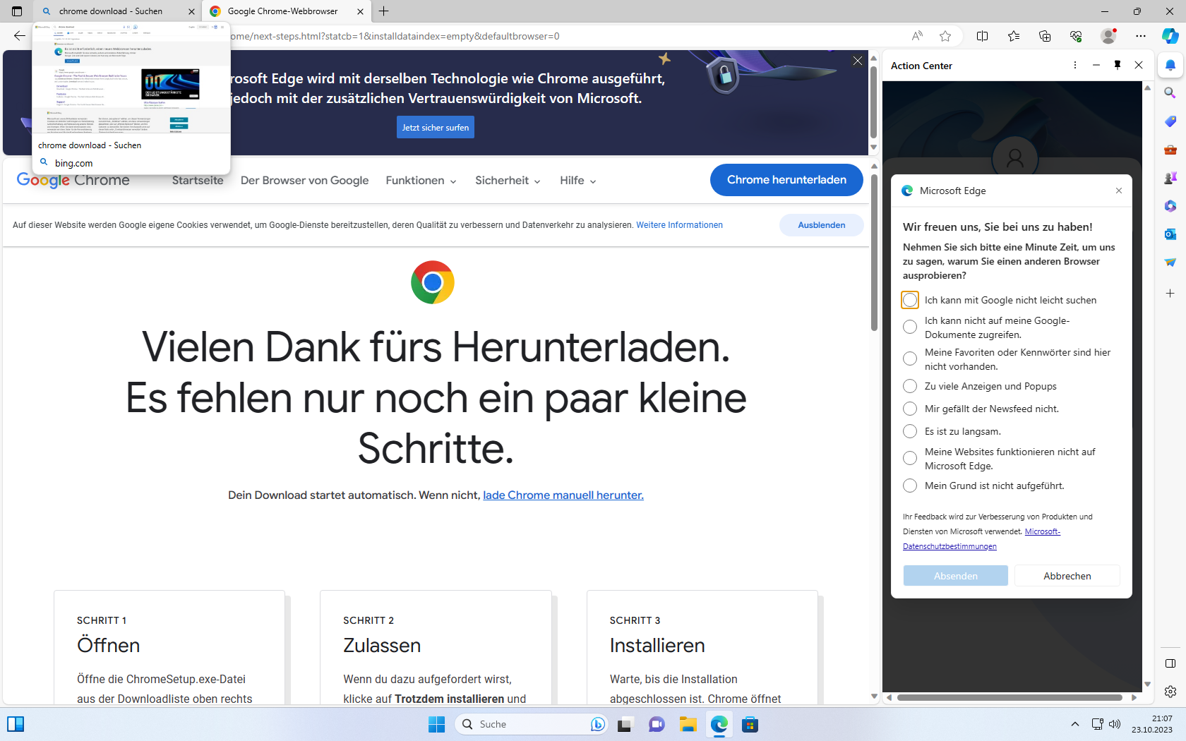
Task: Close the Microsoft Edge survey card
Action: click(1119, 191)
